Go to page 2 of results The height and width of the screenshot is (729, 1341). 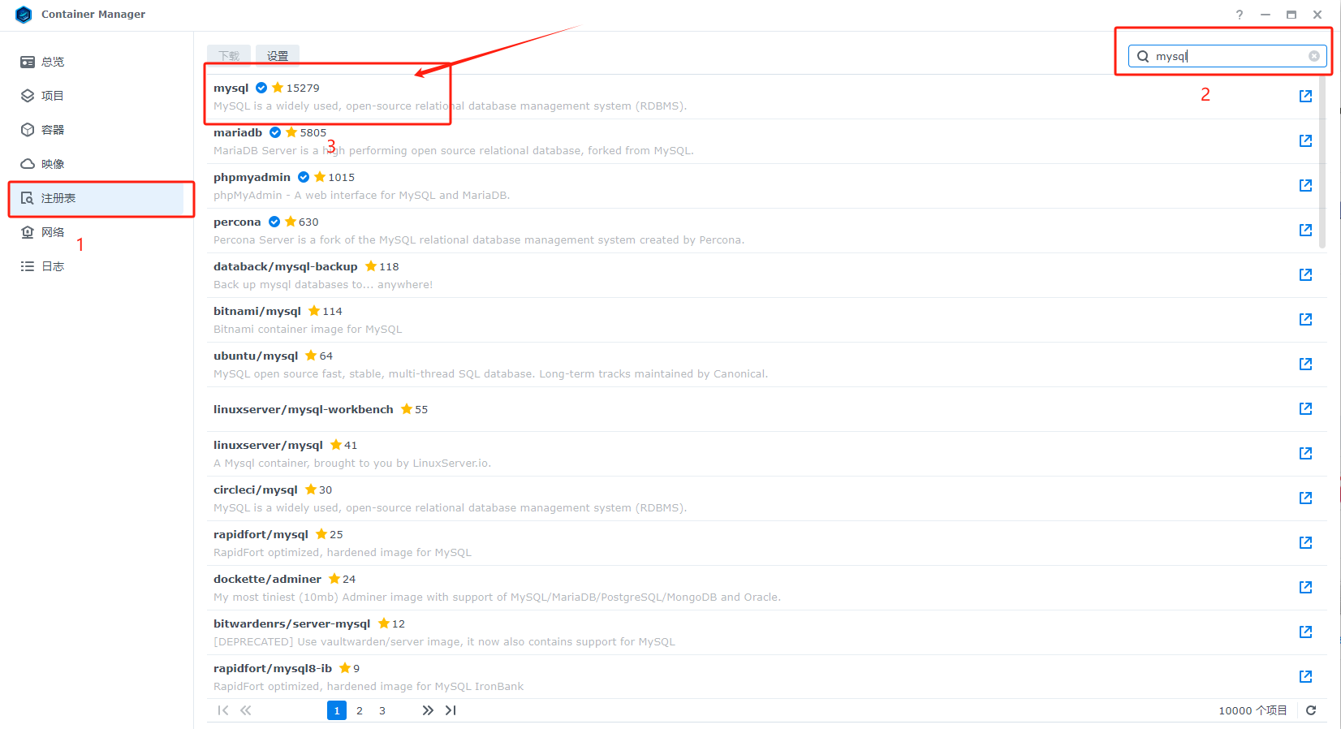360,710
